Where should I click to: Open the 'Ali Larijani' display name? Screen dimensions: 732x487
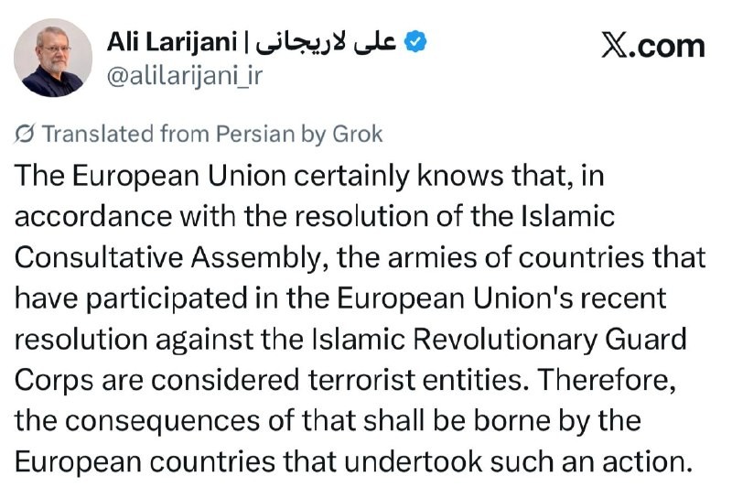pos(170,42)
